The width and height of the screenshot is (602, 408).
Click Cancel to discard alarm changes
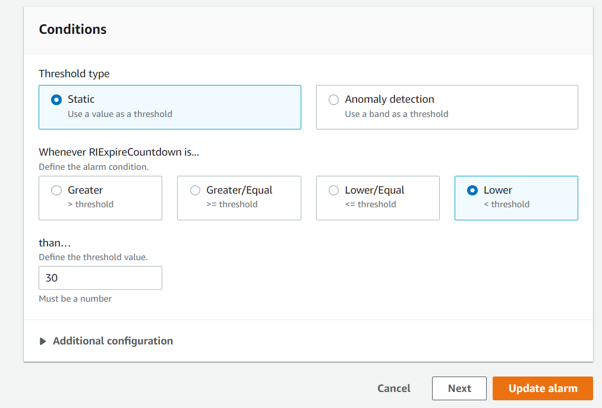pyautogui.click(x=393, y=388)
